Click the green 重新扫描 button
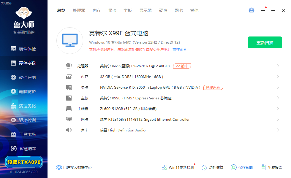 pos(265,42)
